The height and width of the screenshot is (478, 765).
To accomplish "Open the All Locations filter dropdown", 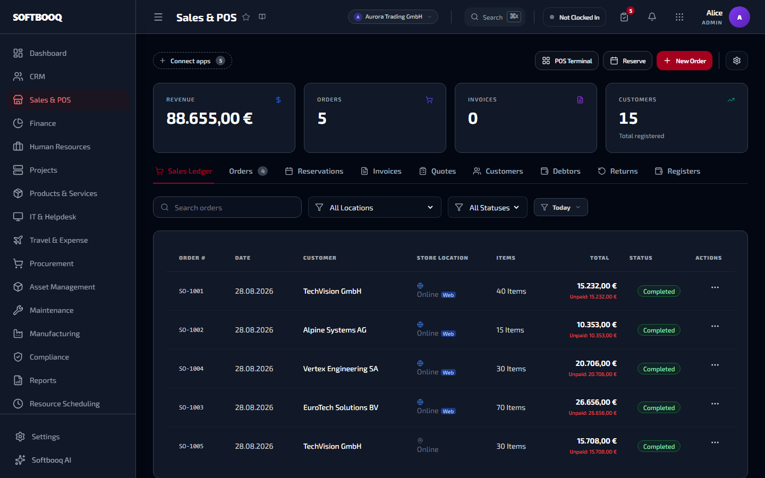I will coord(375,207).
